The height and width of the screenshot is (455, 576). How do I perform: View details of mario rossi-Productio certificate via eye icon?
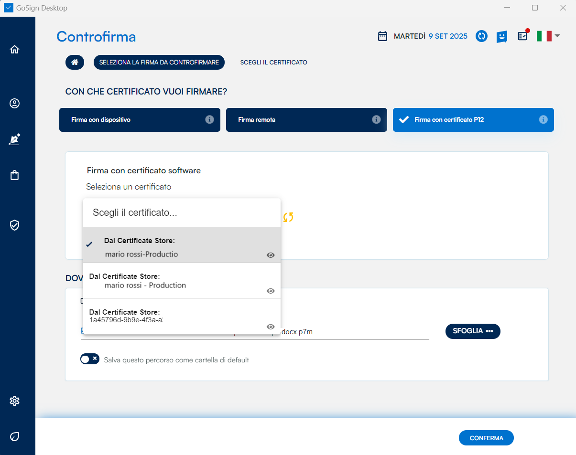coord(271,255)
